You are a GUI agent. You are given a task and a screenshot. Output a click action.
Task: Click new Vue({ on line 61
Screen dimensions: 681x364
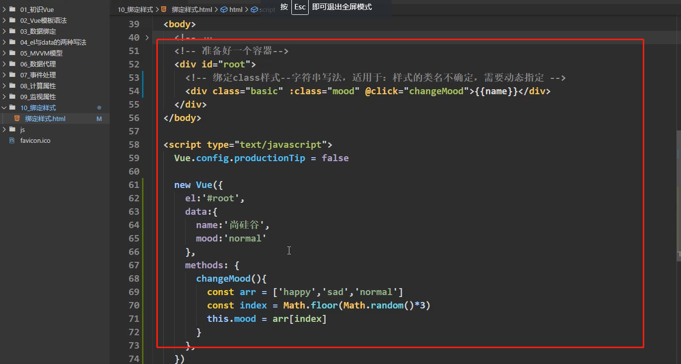coord(199,185)
